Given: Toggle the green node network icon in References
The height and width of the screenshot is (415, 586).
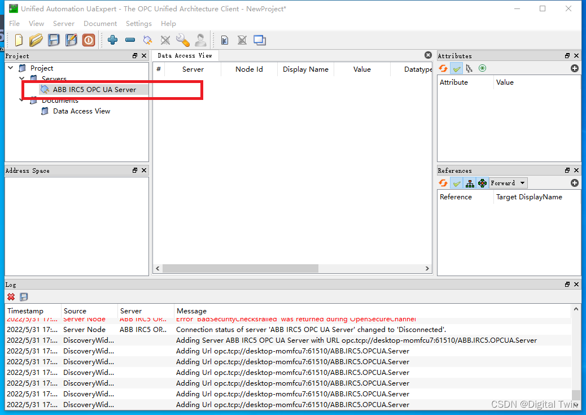Looking at the screenshot, I should click(x=483, y=183).
